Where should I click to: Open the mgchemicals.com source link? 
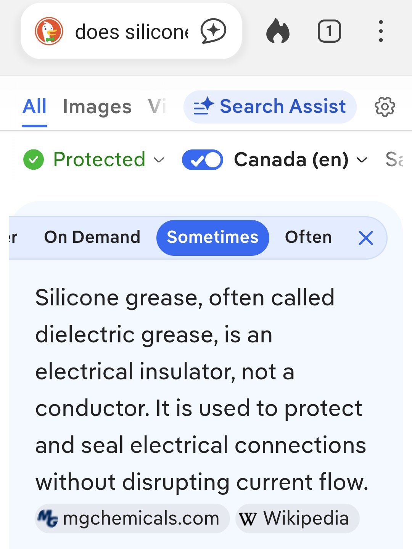click(x=132, y=518)
